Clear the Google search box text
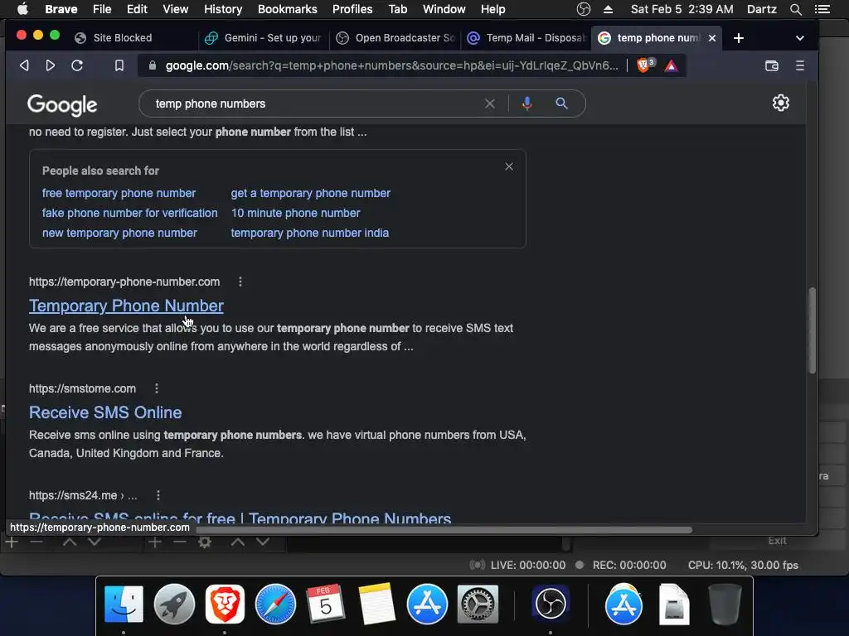Viewport: 849px width, 636px height. click(489, 104)
